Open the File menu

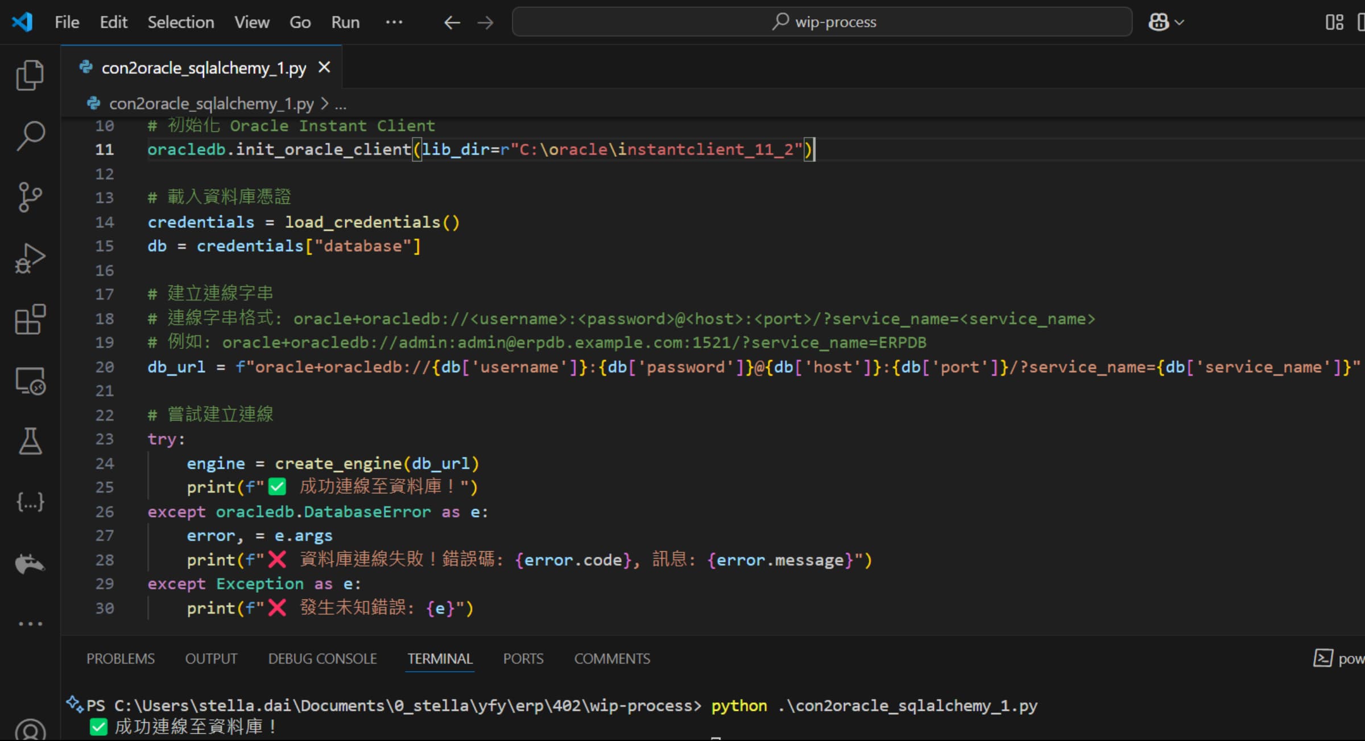click(x=67, y=22)
